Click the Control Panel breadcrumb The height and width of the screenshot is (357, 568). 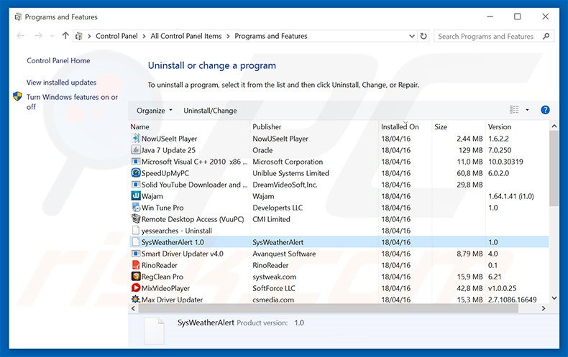116,36
